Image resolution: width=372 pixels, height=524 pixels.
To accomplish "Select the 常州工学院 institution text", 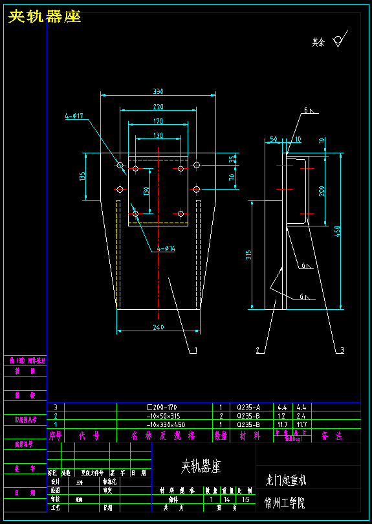I will 285,502.
